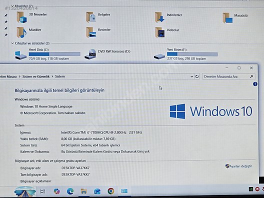The width and height of the screenshot is (264, 198).
Task: Close the Sistem window
Action: pyautogui.click(x=251, y=68)
